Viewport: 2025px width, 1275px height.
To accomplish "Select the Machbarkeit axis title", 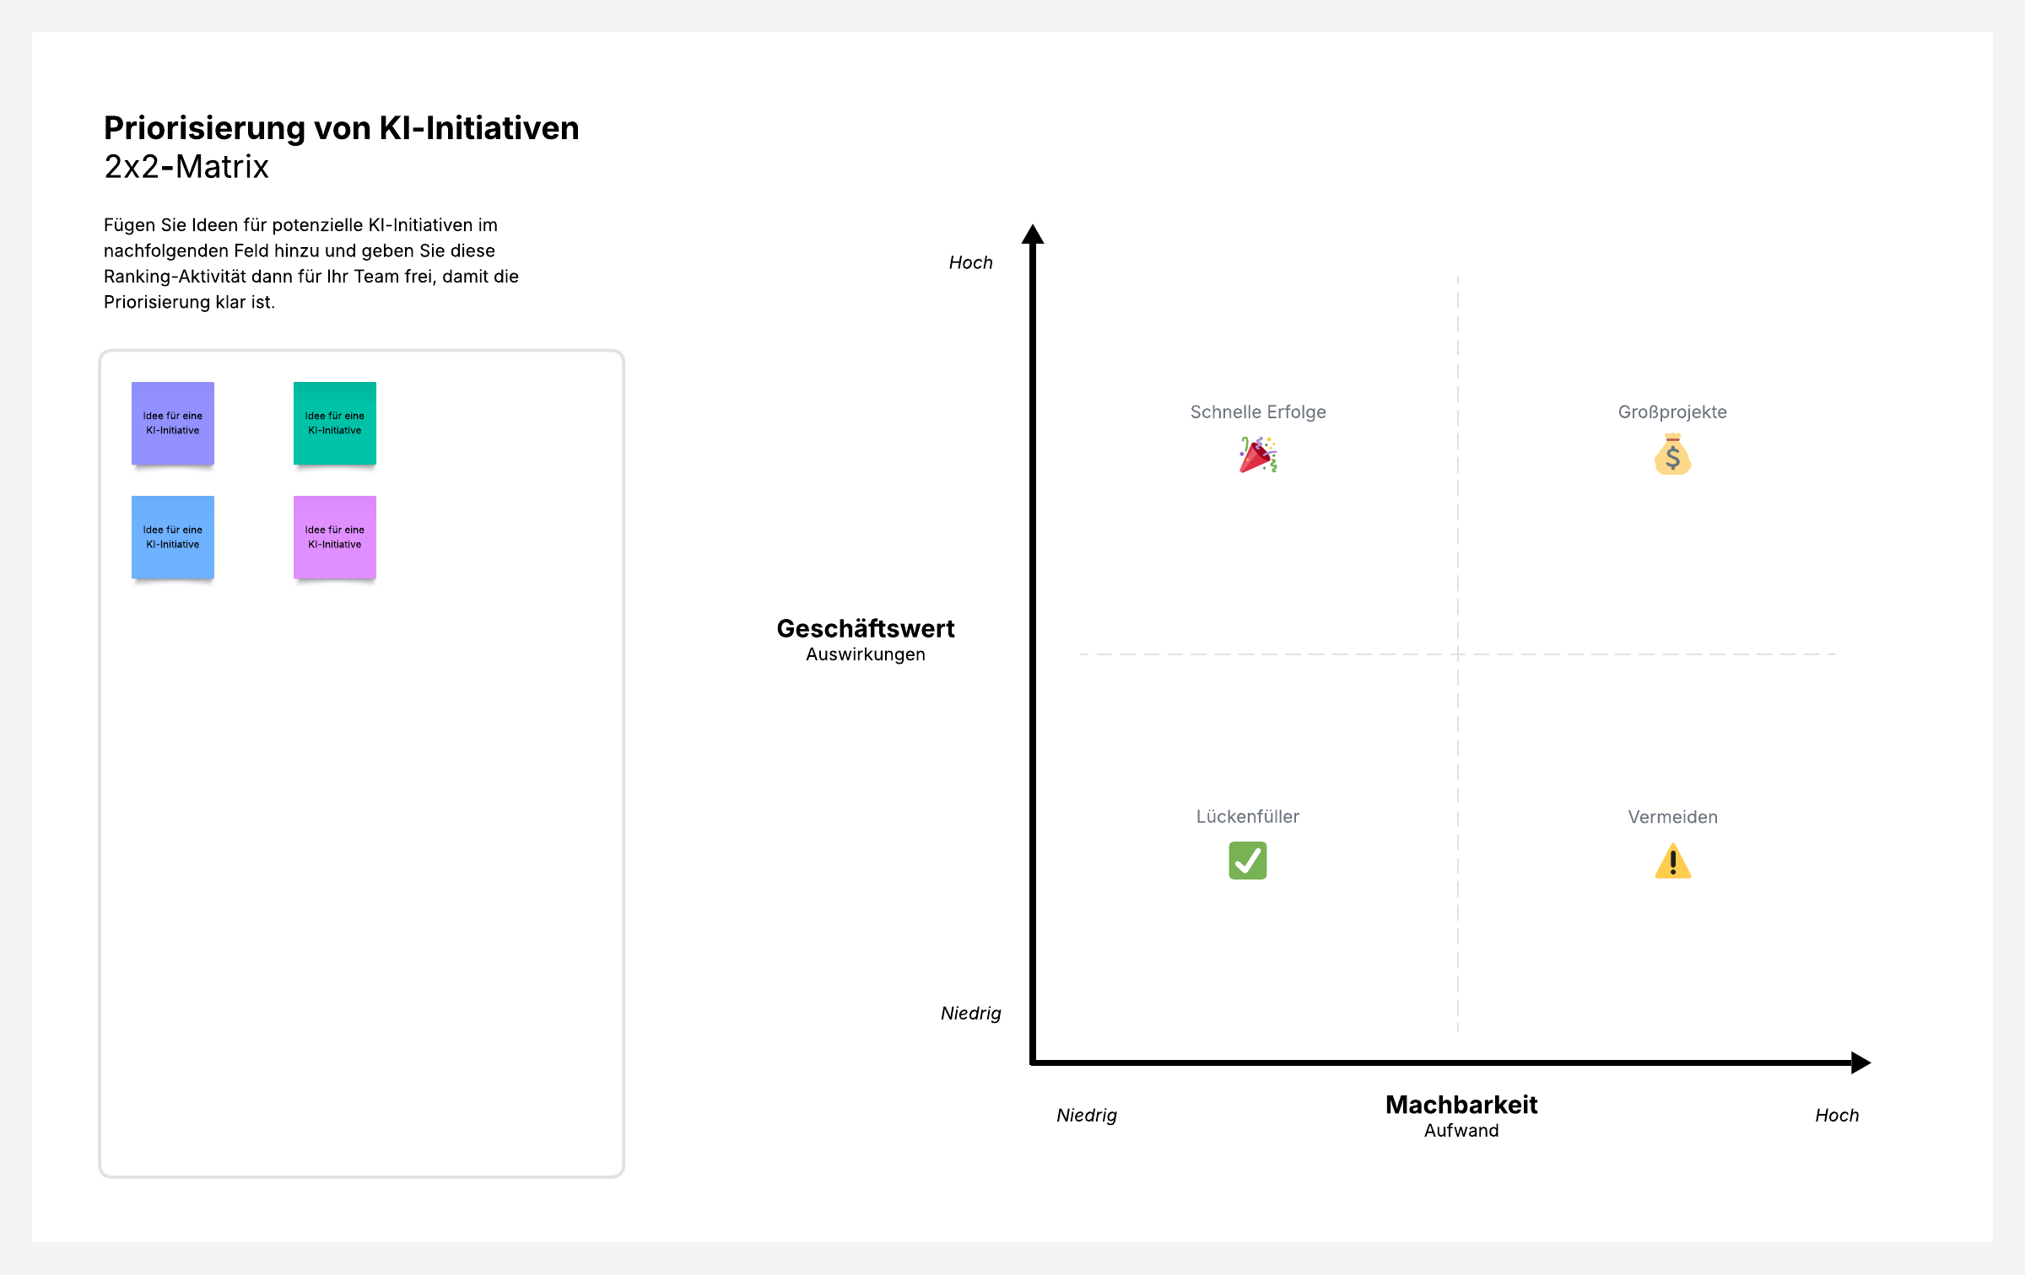I will (x=1461, y=1105).
